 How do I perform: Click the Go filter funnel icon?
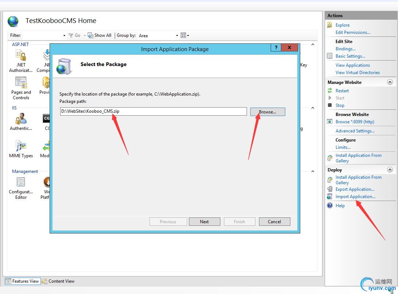[71, 35]
